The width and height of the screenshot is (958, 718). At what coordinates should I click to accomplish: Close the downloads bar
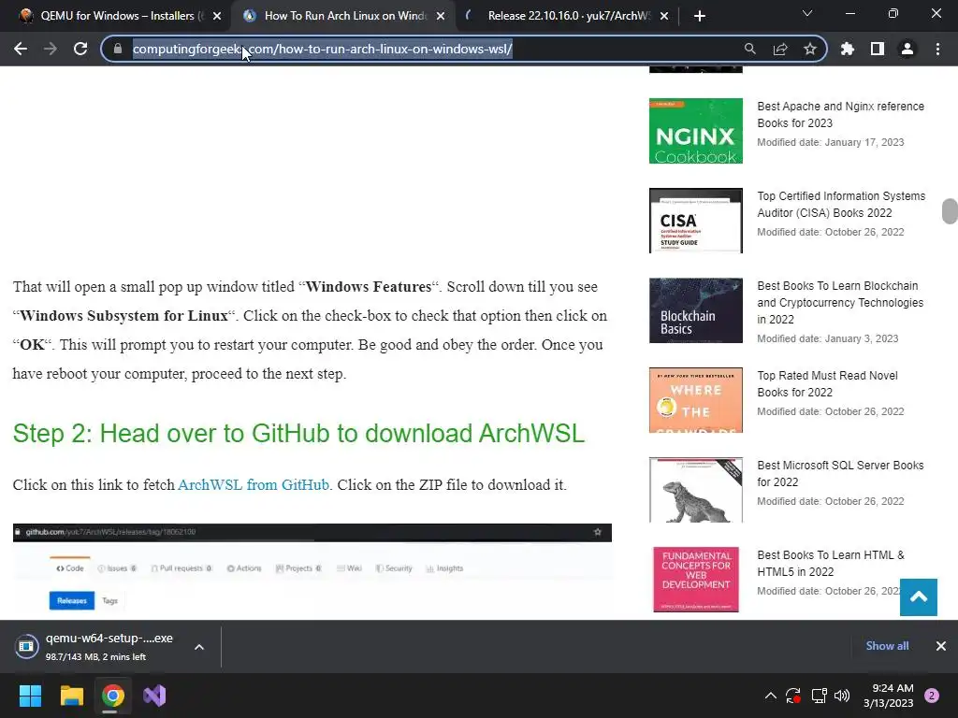941,646
